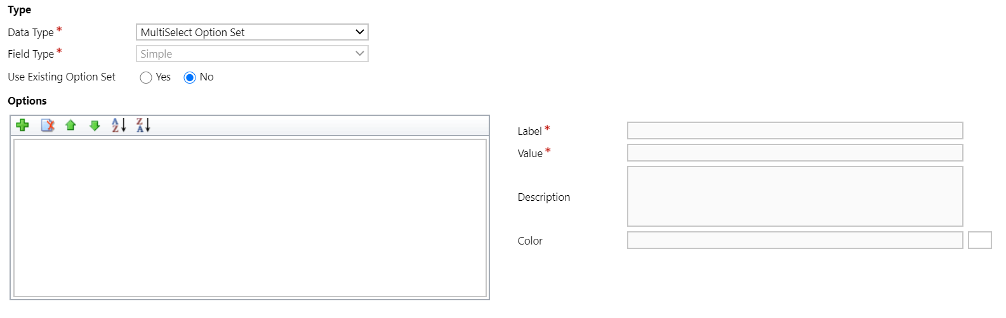Image resolution: width=1006 pixels, height=318 pixels.
Task: Click the green plus add option icon
Action: coord(23,125)
